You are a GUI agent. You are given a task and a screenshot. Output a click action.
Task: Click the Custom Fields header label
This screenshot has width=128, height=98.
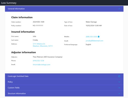click(x=14, y=88)
